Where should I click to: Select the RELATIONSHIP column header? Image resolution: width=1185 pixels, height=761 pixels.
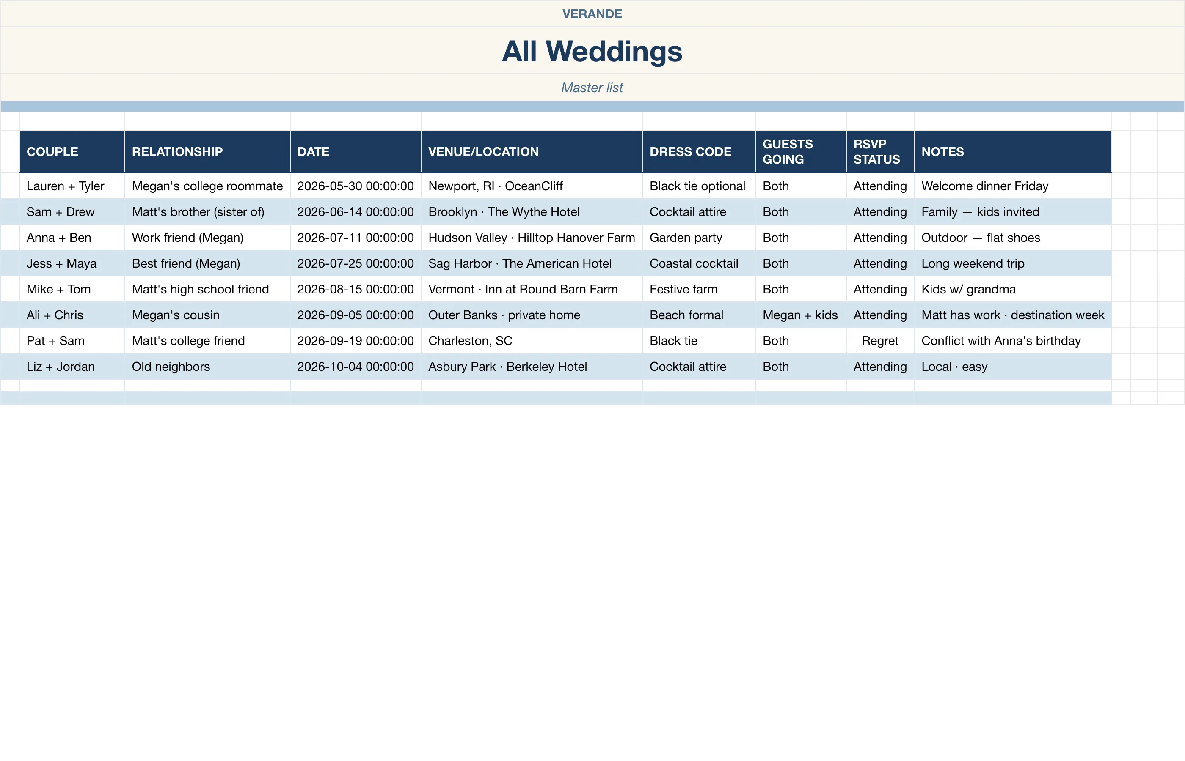tap(207, 152)
